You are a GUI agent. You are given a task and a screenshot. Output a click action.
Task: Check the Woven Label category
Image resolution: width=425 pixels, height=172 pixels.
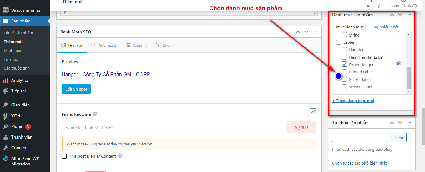click(344, 87)
